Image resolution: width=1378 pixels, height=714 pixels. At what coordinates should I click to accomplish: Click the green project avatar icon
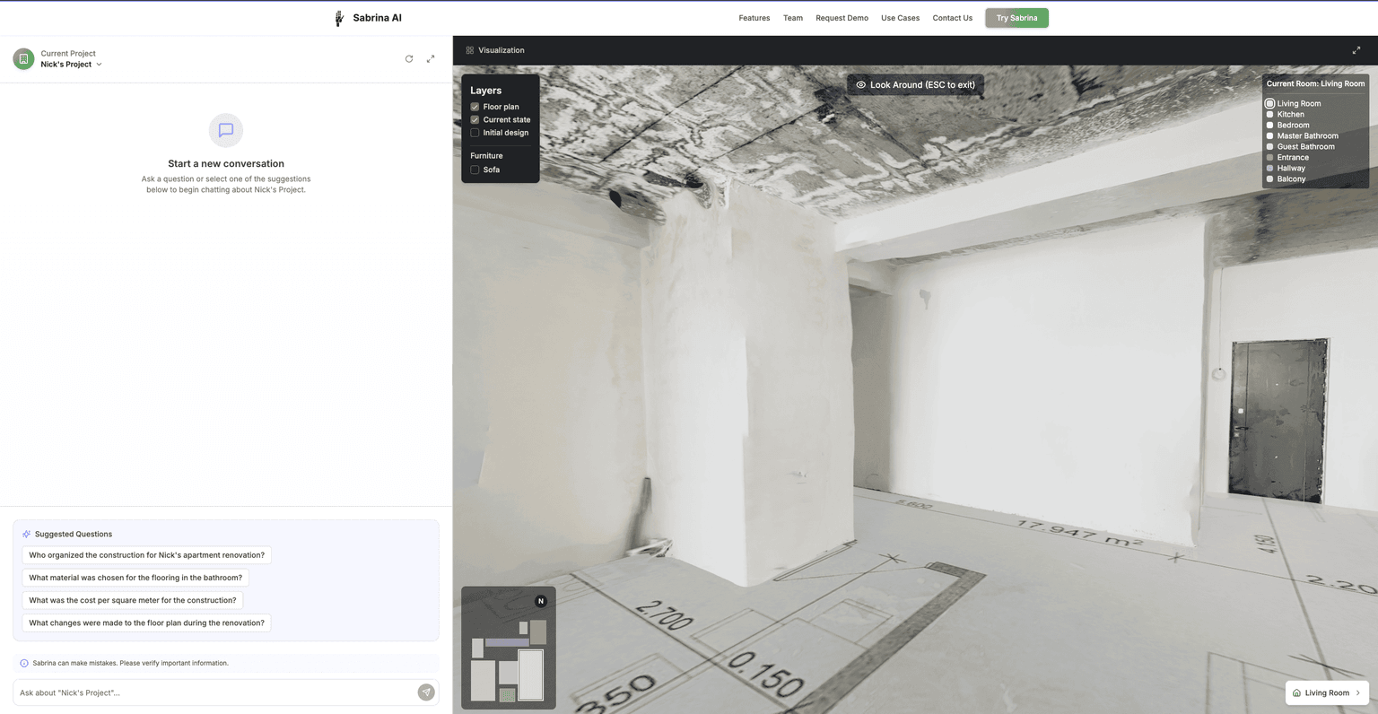(24, 59)
